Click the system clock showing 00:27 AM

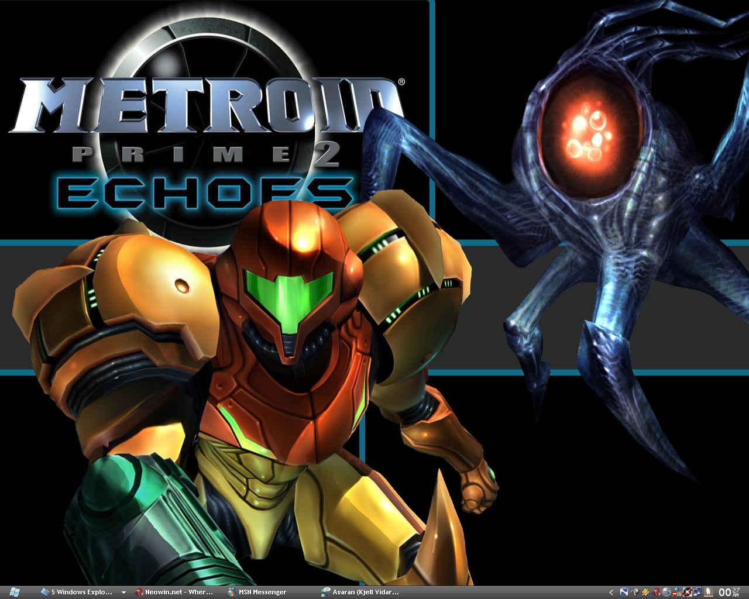pyautogui.click(x=729, y=592)
